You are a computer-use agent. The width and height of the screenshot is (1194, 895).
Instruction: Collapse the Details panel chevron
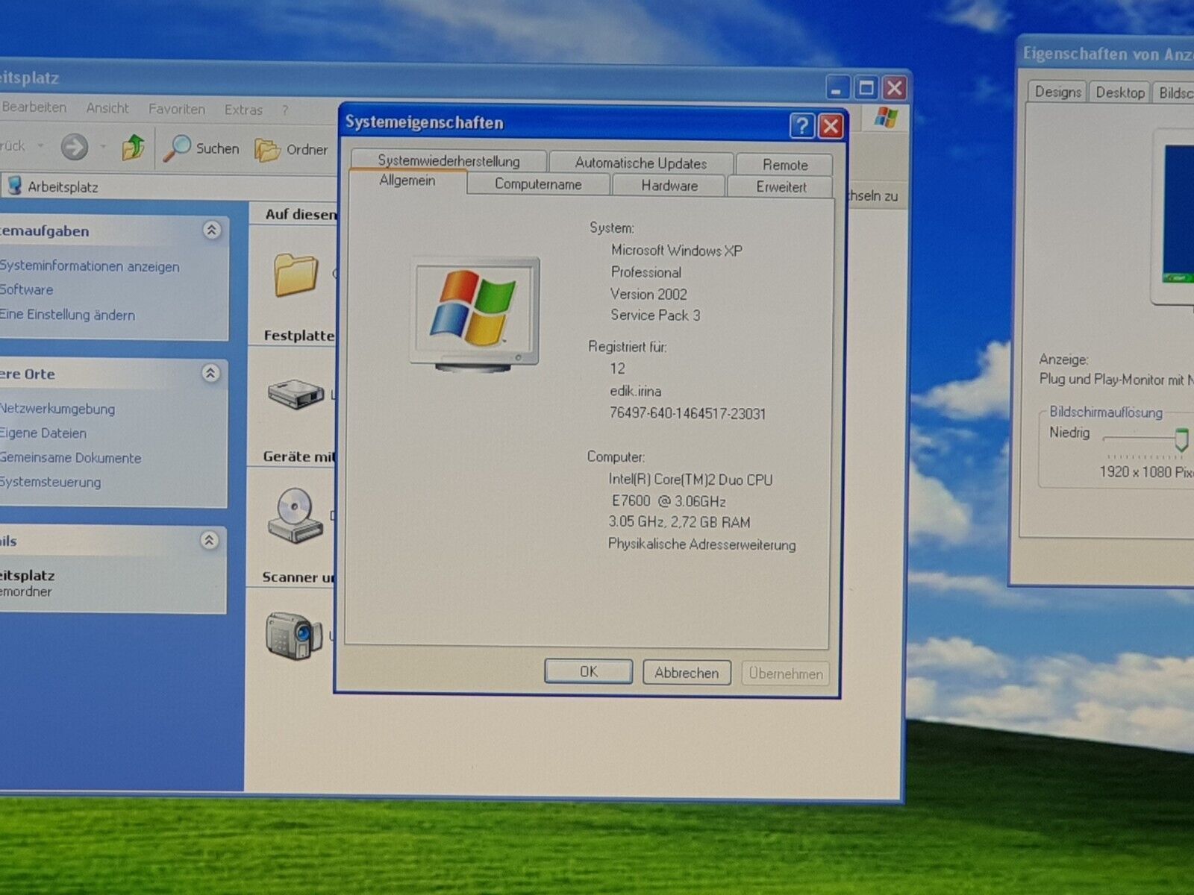(210, 540)
